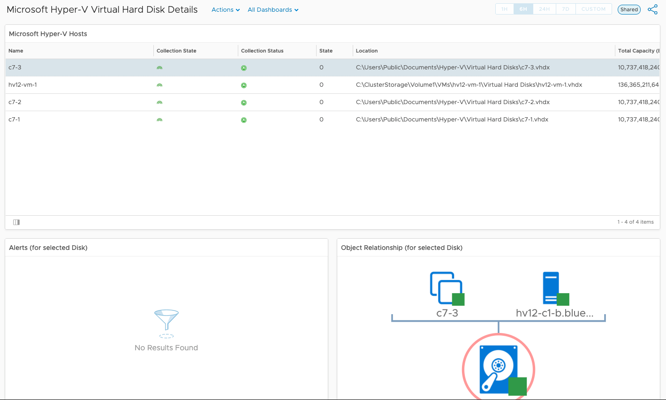This screenshot has height=400, width=666.
Task: Click the c7-3 relationship label
Action: pos(447,313)
